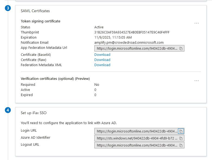Viewport: 212px width, 160px height.
Task: Click the App Federation Metadata Url field
Action: click(136, 49)
